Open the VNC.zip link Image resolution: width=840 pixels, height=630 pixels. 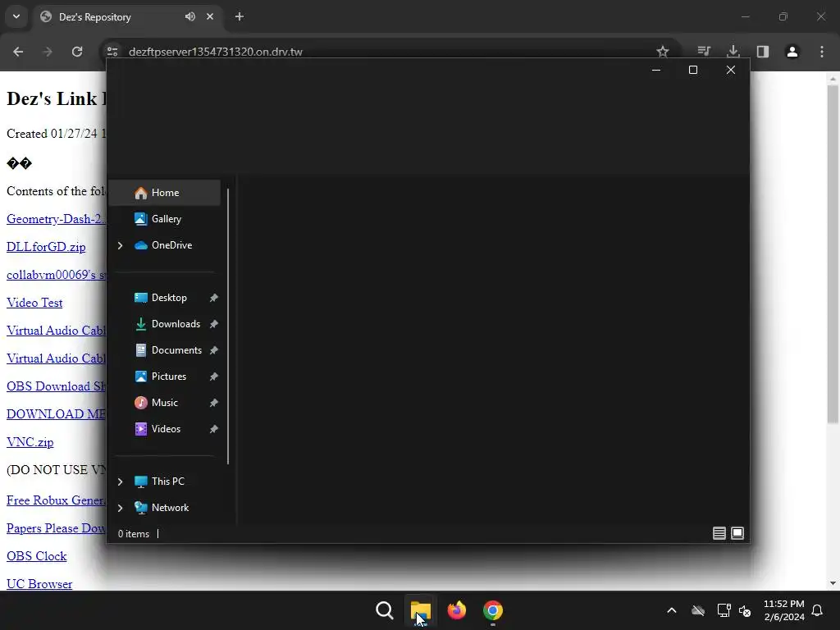pos(30,442)
